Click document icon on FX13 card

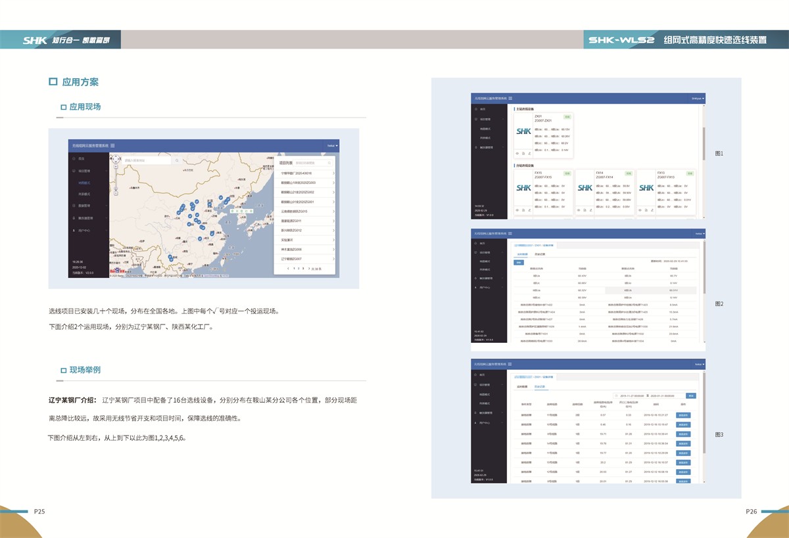646,210
